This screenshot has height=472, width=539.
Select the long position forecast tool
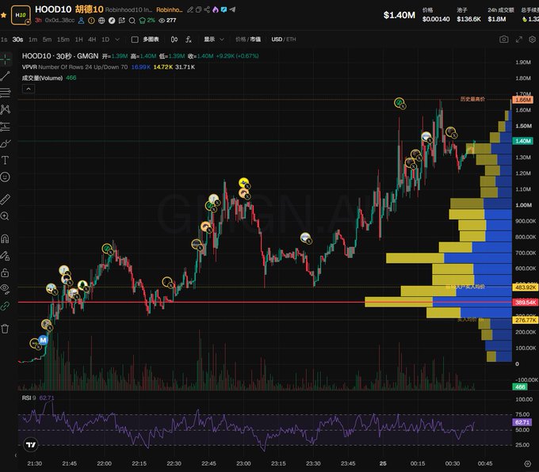click(6, 127)
